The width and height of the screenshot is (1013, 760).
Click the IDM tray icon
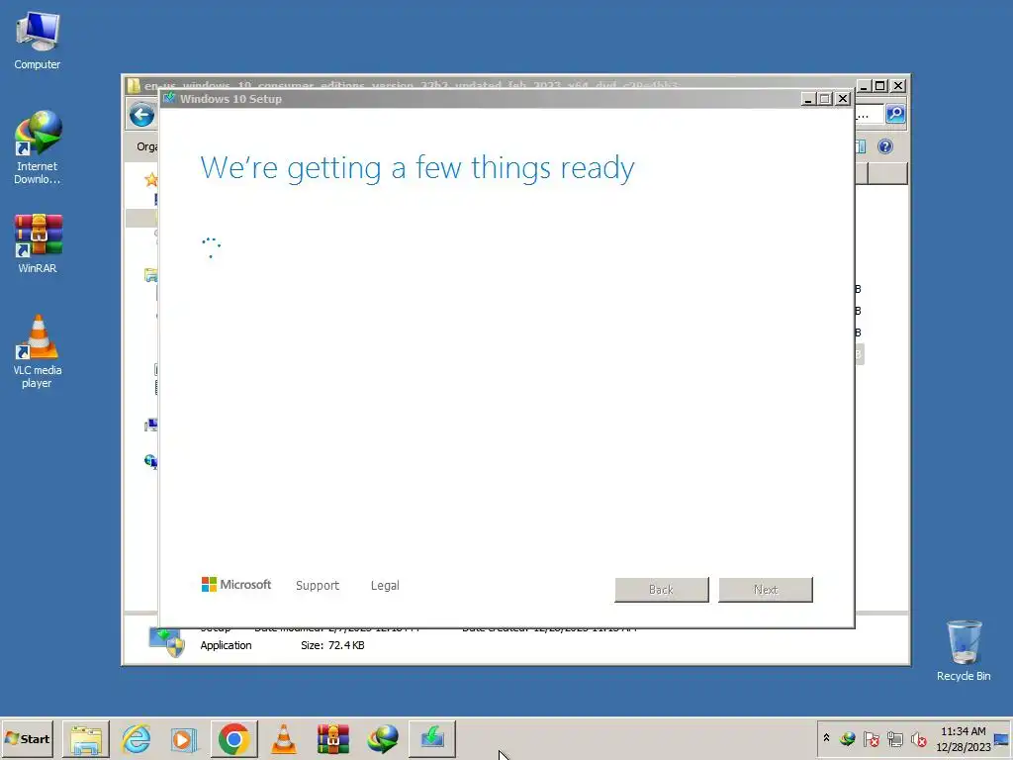(848, 738)
